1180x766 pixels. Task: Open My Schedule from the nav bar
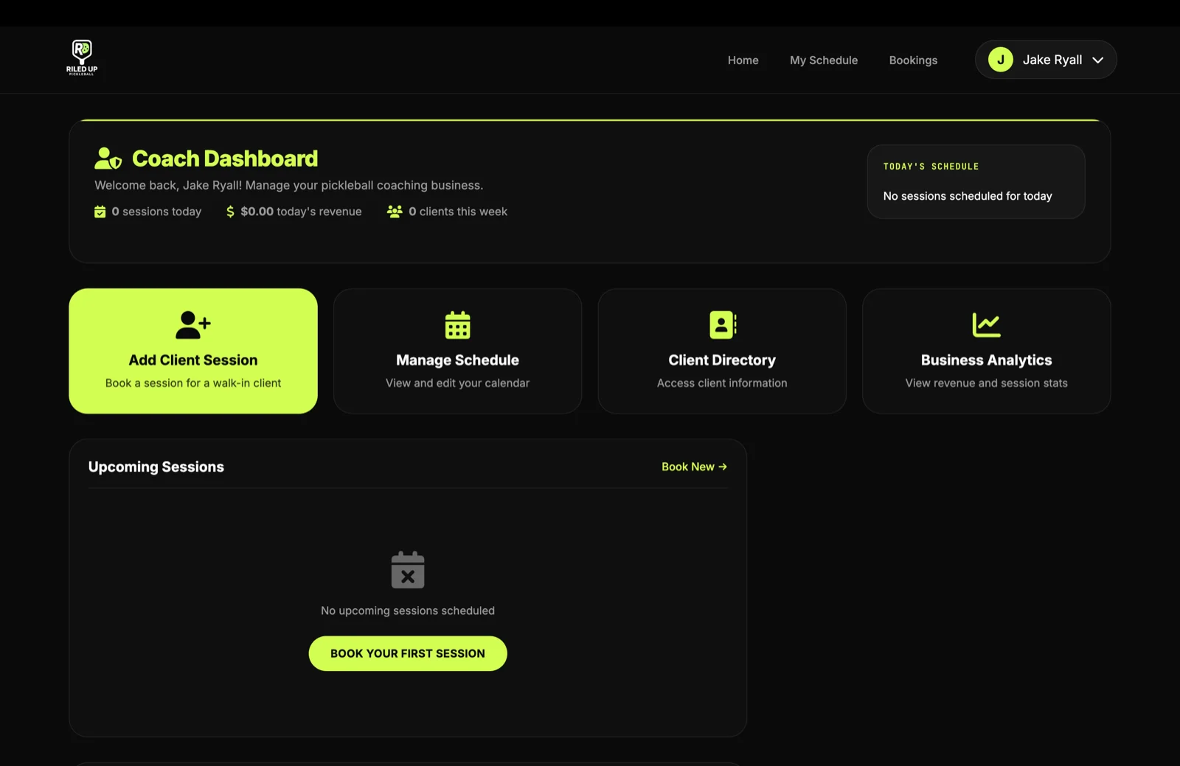click(x=823, y=60)
